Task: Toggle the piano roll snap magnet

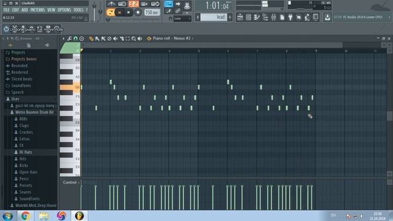Action: coord(76,38)
